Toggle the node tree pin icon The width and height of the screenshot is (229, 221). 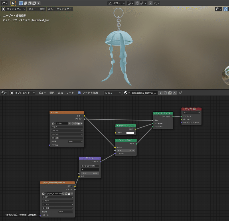[181, 93]
